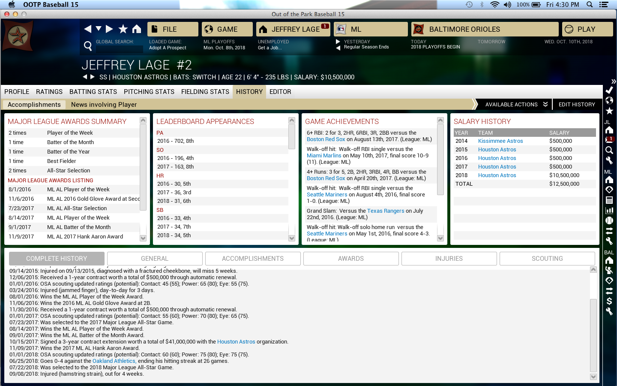Open Texas Rangers link in Game Achievements
This screenshot has width=617, height=386.
pos(386,211)
